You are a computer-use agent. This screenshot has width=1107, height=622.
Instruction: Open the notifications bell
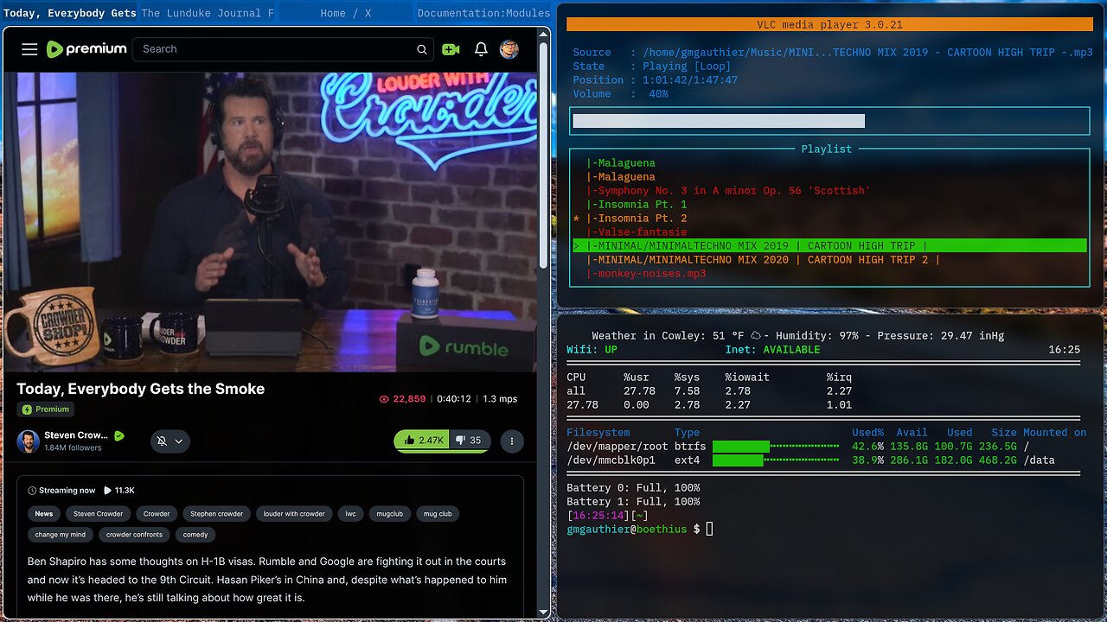tap(481, 49)
